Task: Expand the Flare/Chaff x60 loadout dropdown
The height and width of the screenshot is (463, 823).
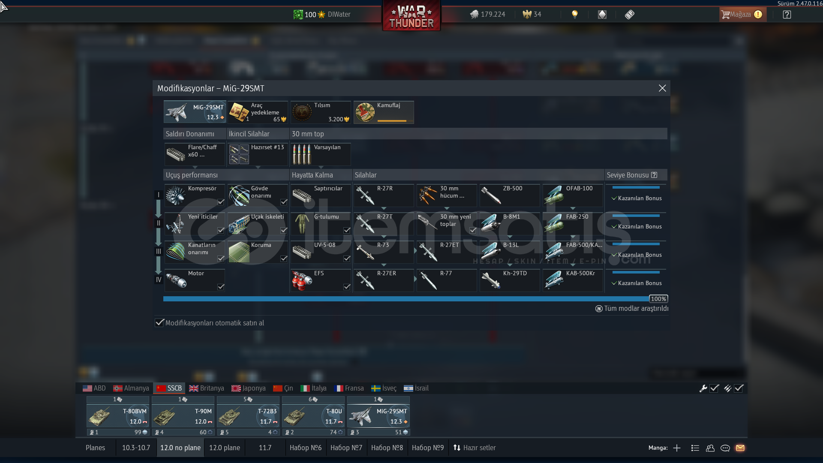Action: 195,167
